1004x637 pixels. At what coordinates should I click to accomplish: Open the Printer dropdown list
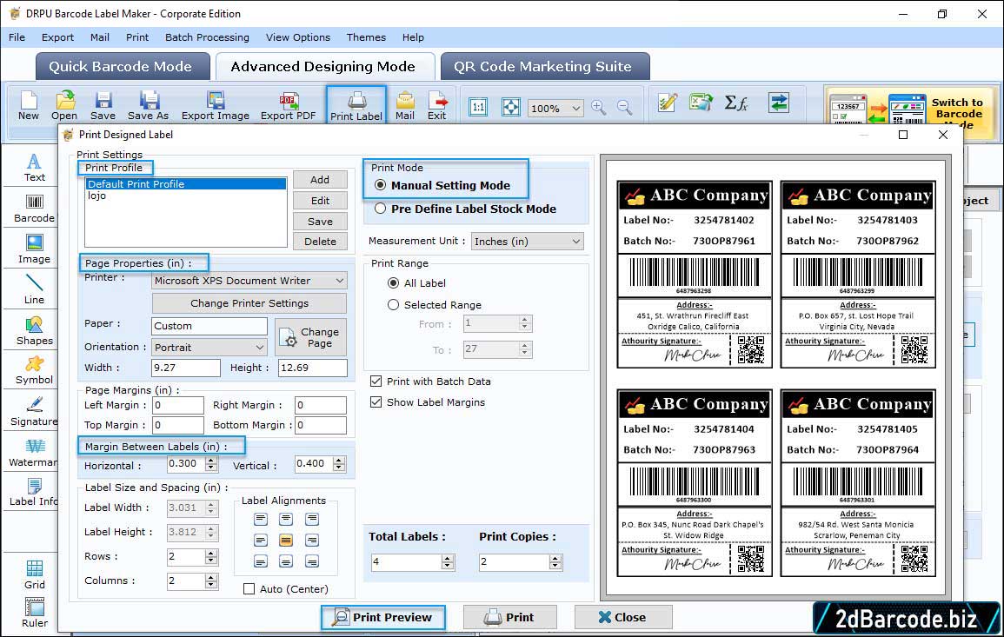[x=249, y=281]
